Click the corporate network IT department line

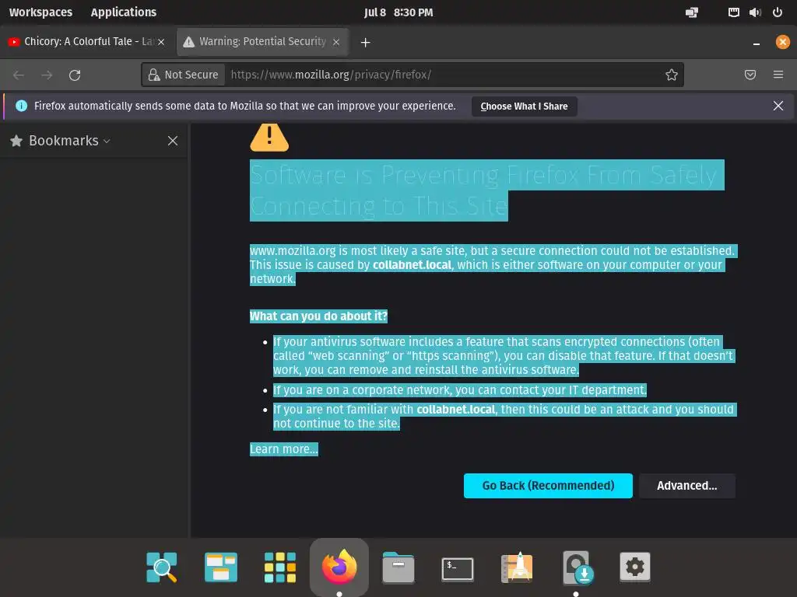459,390
